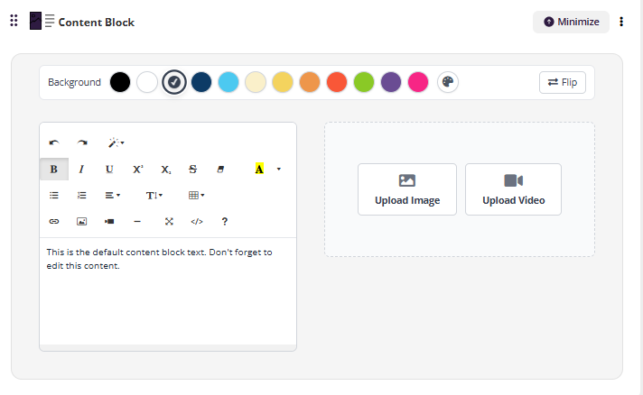Screen dimensions: 643x395
Task: Click the Flip button
Action: 562,82
